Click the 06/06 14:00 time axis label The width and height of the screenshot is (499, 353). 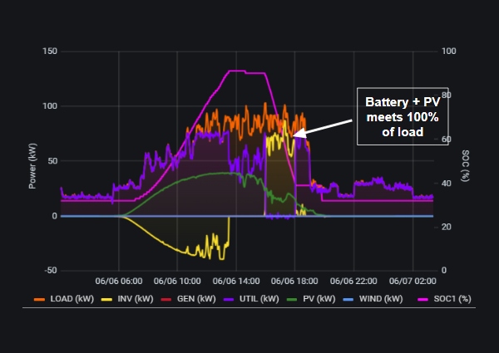tap(236, 282)
